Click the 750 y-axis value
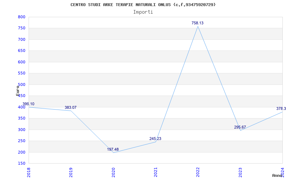The image size is (286, 179). tap(21, 28)
